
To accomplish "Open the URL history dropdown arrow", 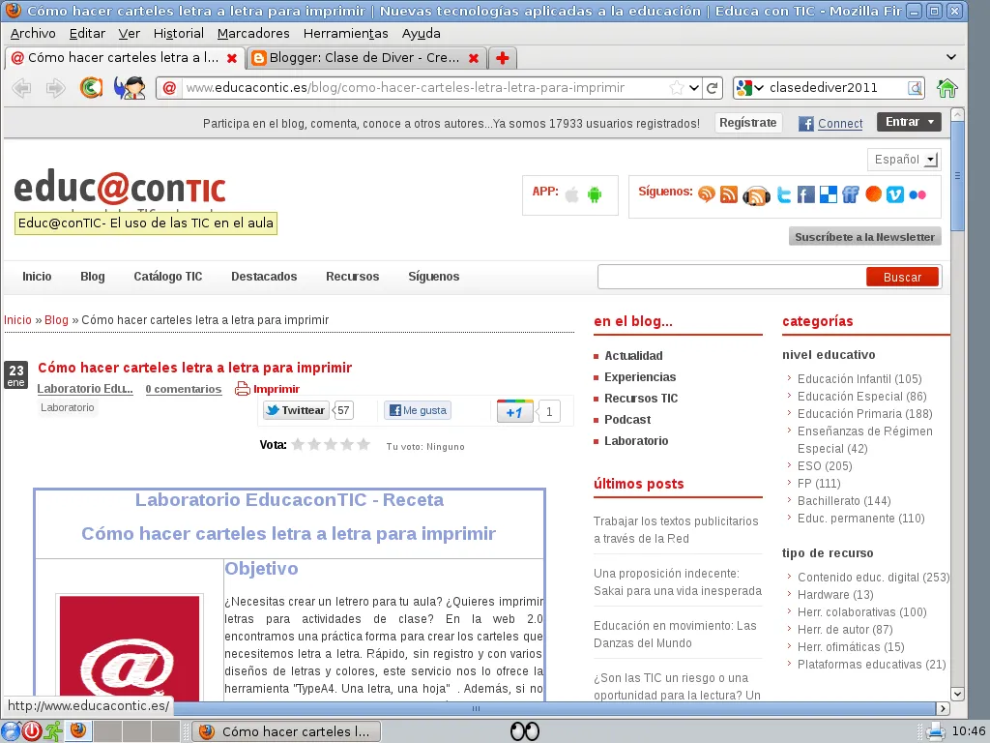I will (694, 88).
